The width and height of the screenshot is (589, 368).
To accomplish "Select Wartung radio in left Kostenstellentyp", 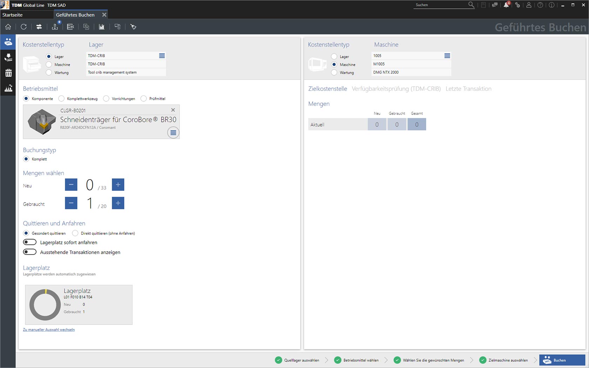I will tap(49, 73).
